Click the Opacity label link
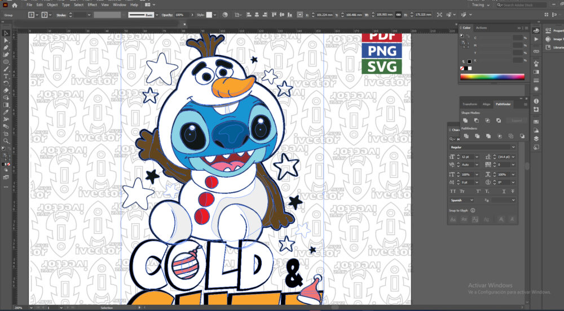The image size is (564, 311). 168,15
